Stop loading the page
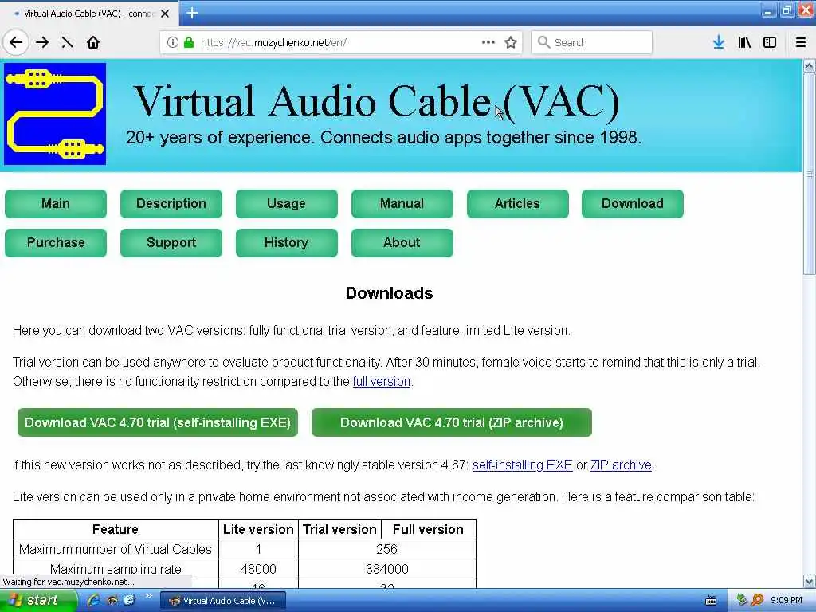 [x=67, y=43]
